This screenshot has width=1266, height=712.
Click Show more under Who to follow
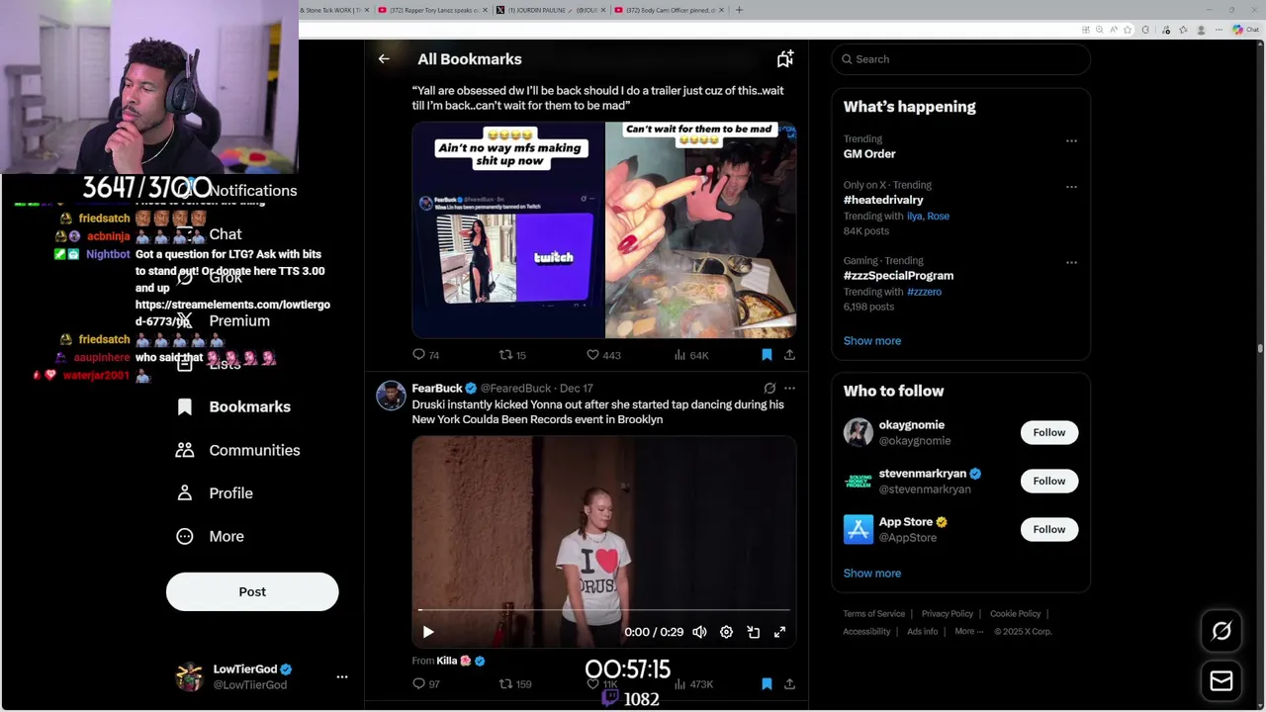[x=872, y=574]
